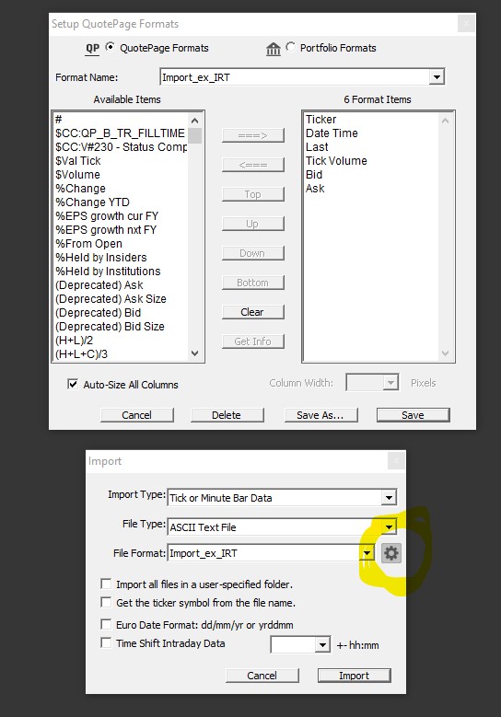Expand the Format Name dropdown

[x=437, y=77]
